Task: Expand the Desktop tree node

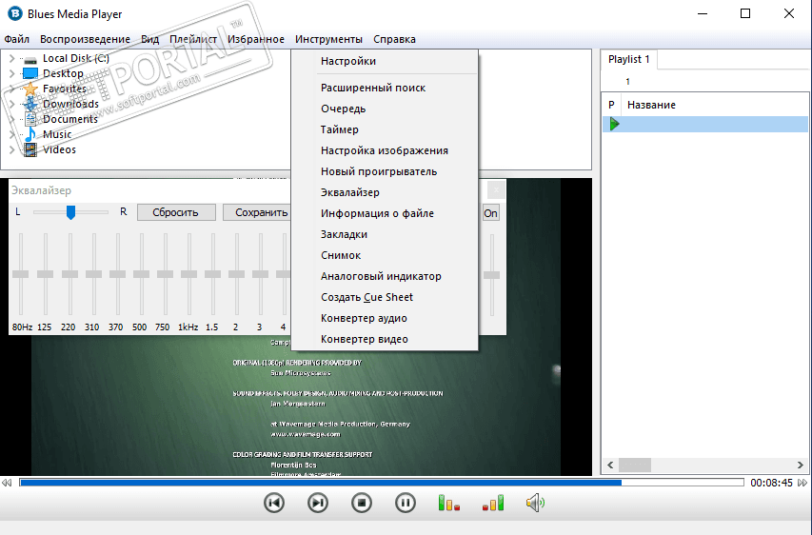Action: 12,73
